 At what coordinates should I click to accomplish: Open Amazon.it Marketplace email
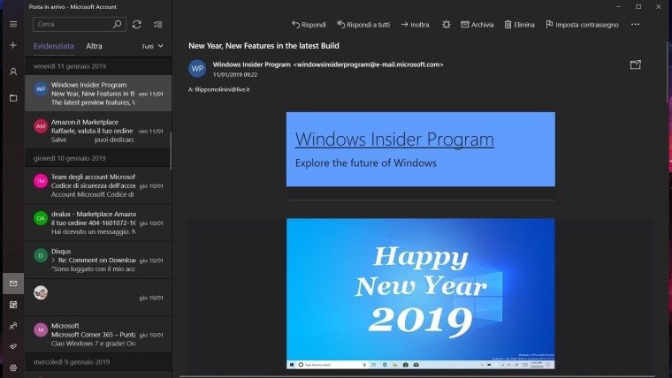(98, 131)
